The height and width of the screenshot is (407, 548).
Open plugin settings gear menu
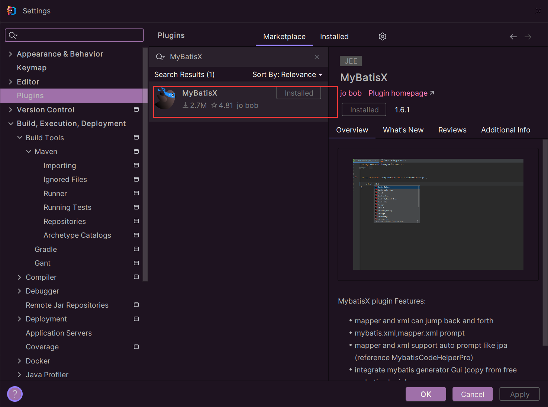tap(383, 36)
